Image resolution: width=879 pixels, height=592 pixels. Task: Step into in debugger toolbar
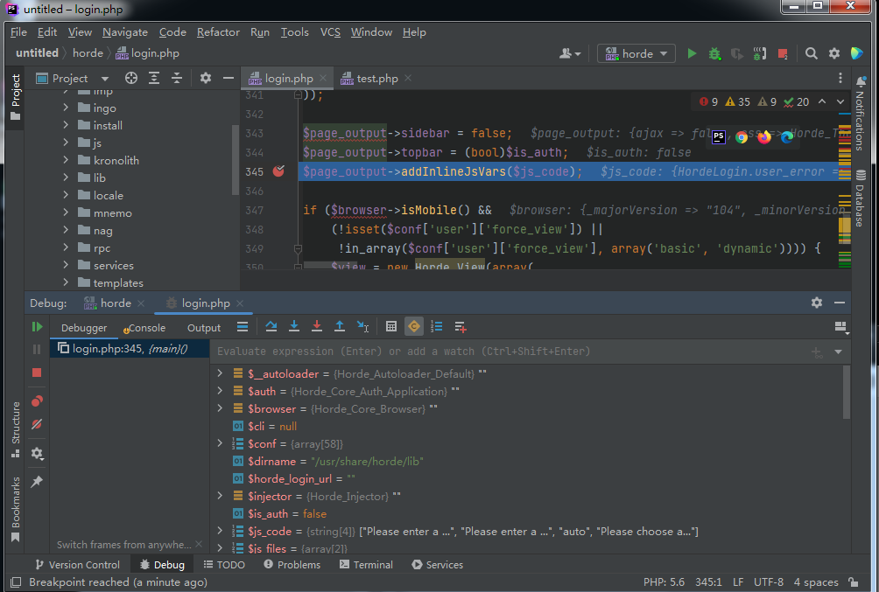tap(294, 326)
